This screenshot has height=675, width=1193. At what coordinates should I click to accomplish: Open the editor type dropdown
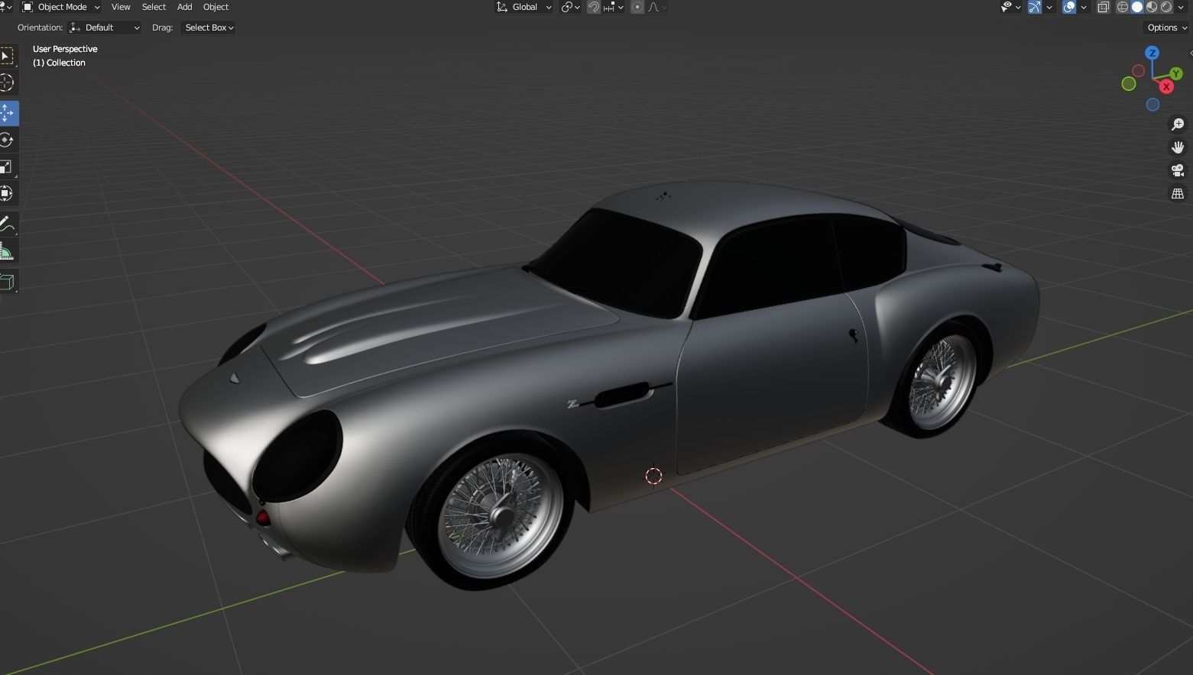click(6, 7)
